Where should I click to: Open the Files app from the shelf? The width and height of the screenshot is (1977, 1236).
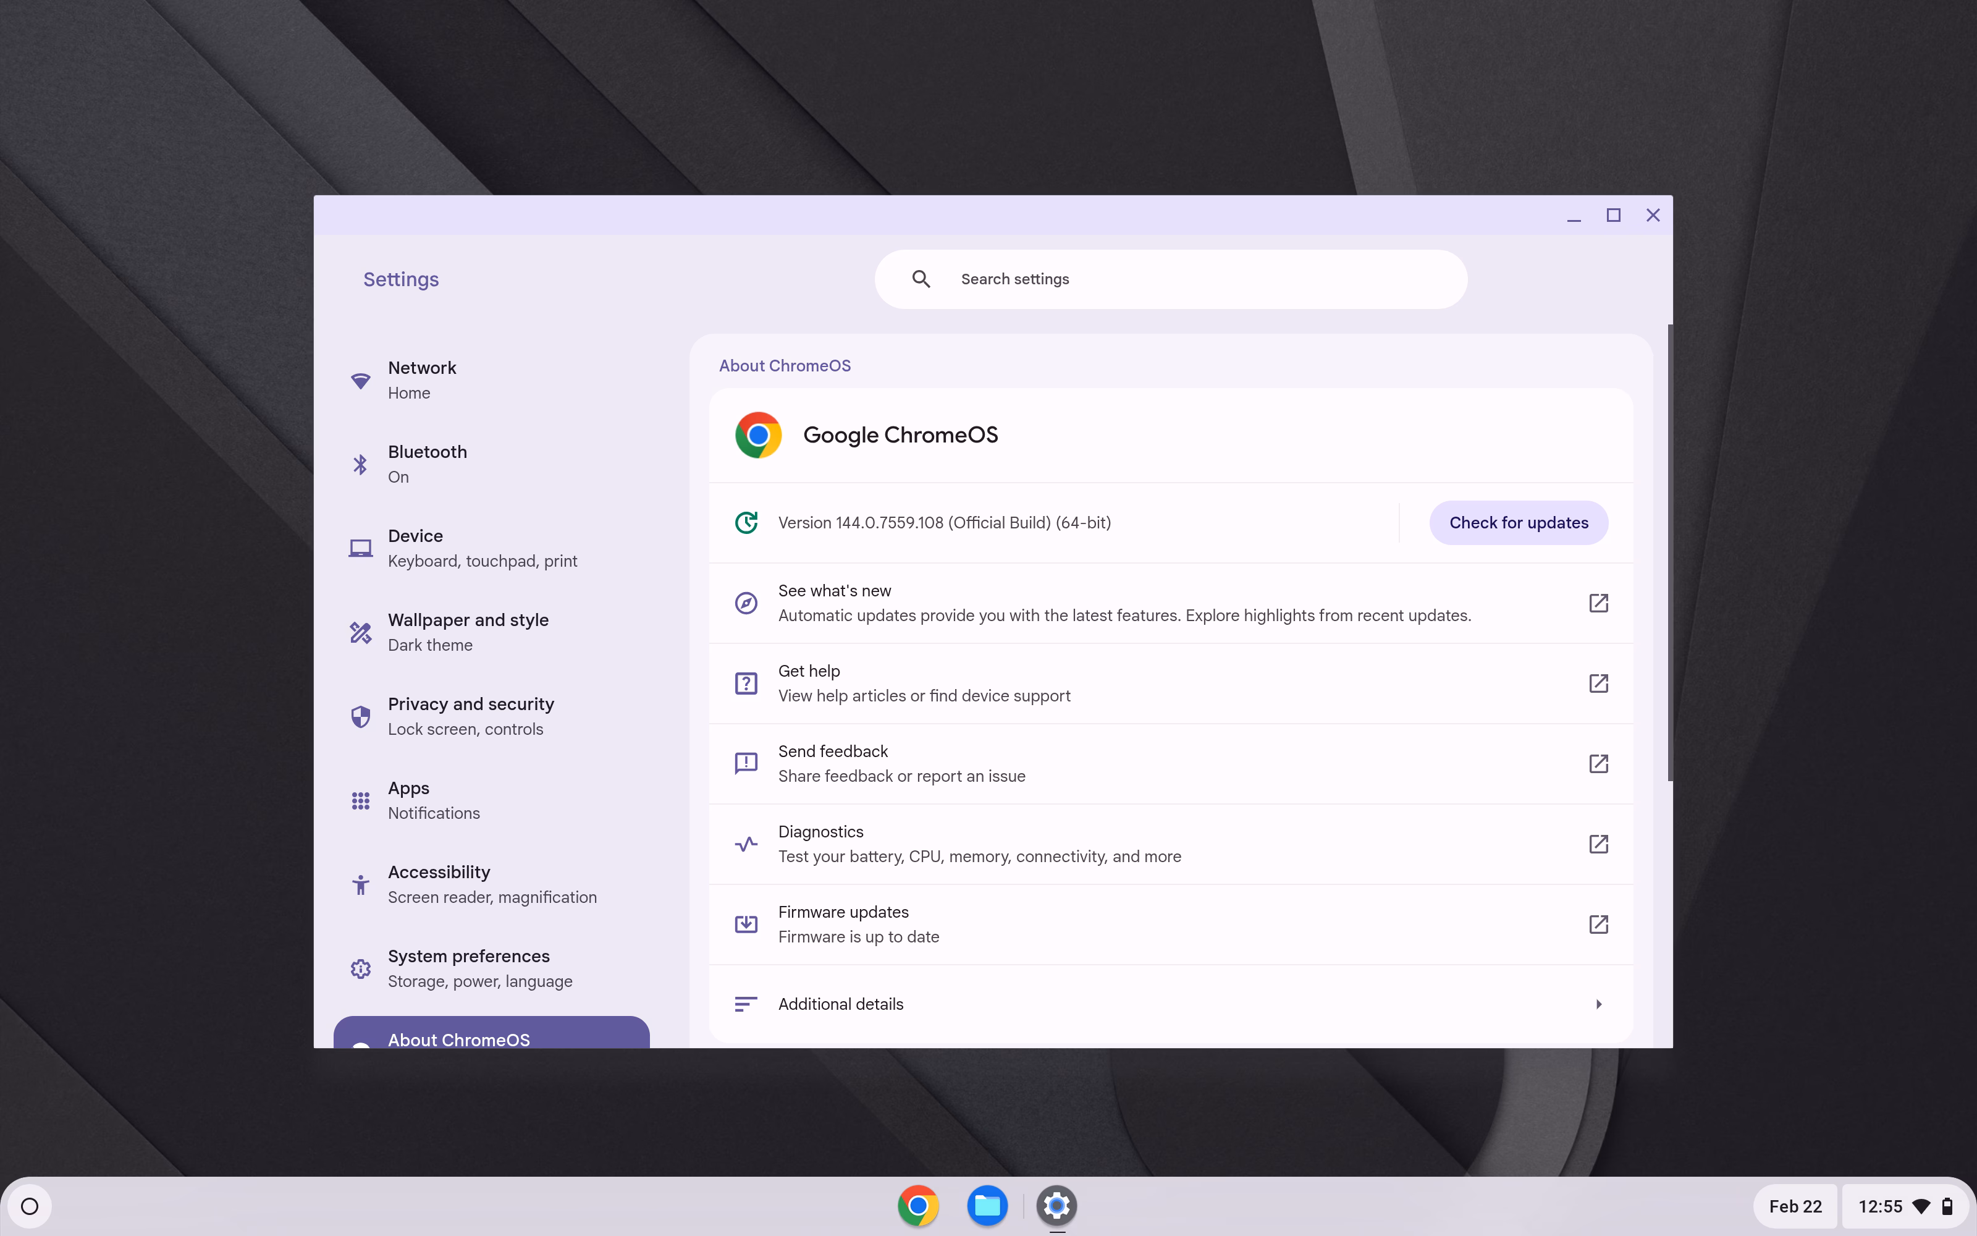click(x=987, y=1205)
